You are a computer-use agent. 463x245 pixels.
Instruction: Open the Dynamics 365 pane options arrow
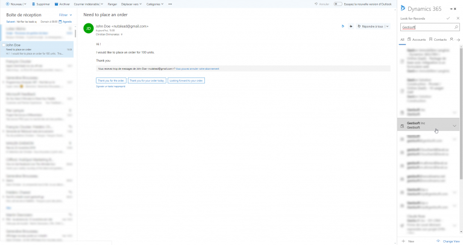[x=451, y=9]
